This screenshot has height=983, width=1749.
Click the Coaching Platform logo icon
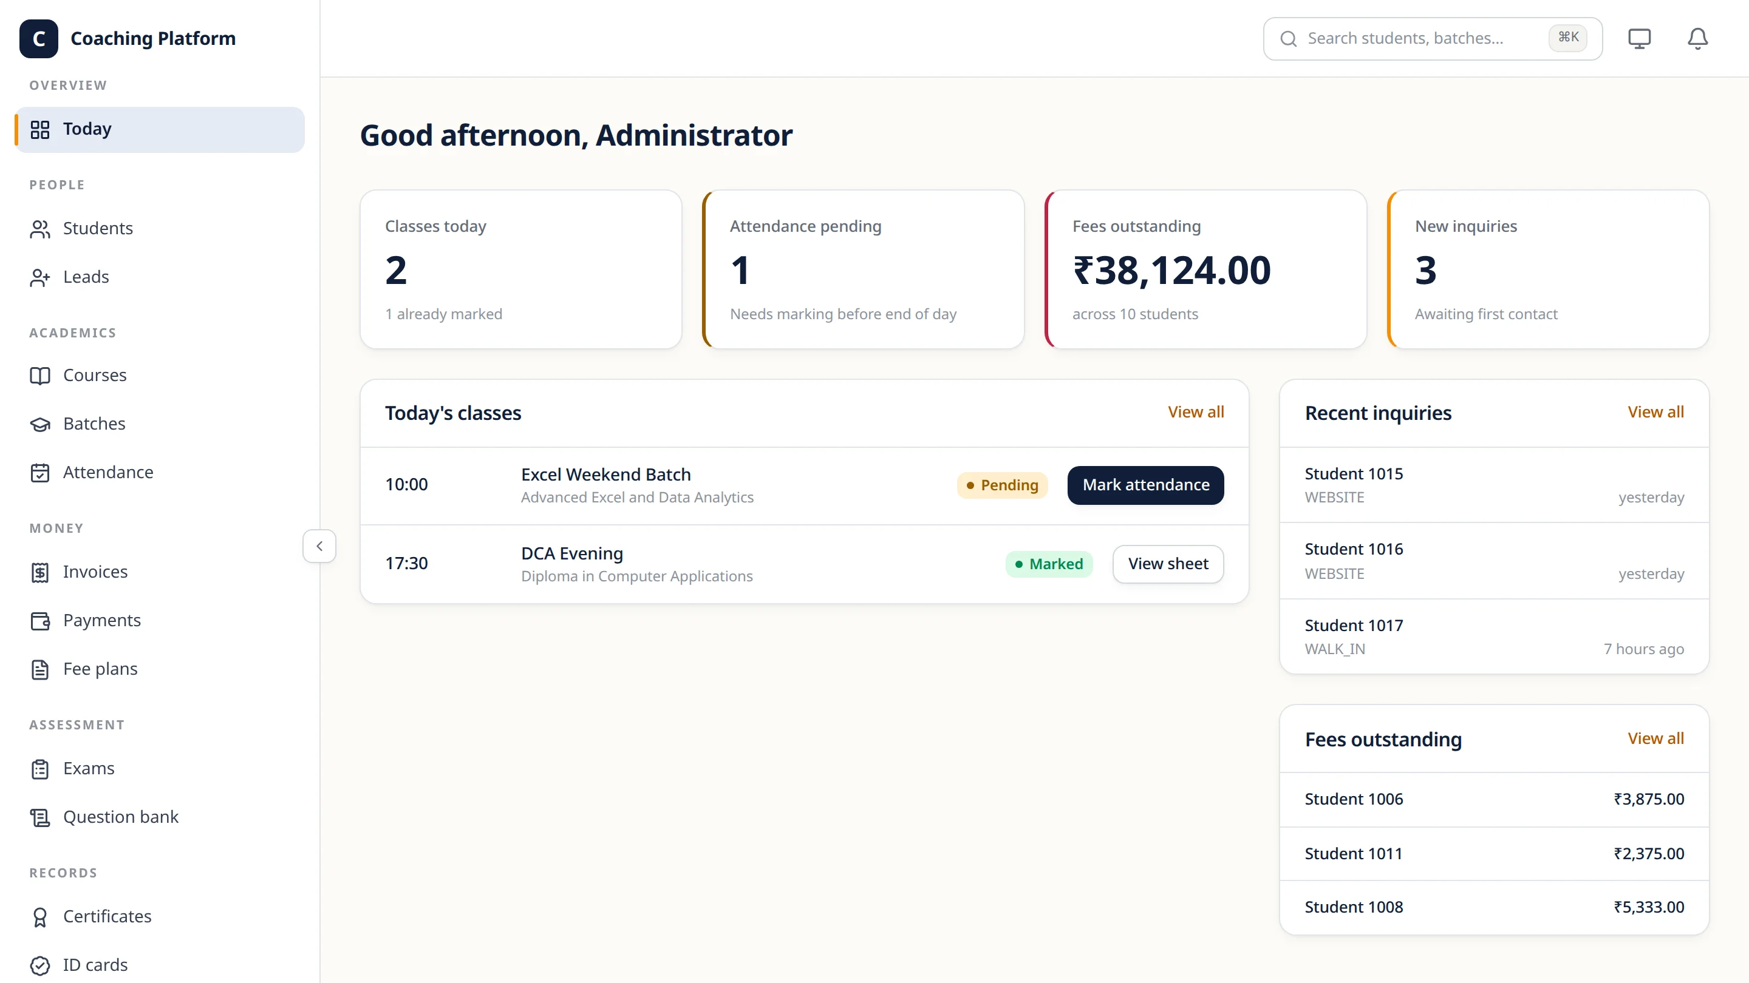click(x=39, y=39)
